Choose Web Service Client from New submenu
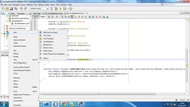The width and height of the screenshot is (190, 107). click(53, 32)
